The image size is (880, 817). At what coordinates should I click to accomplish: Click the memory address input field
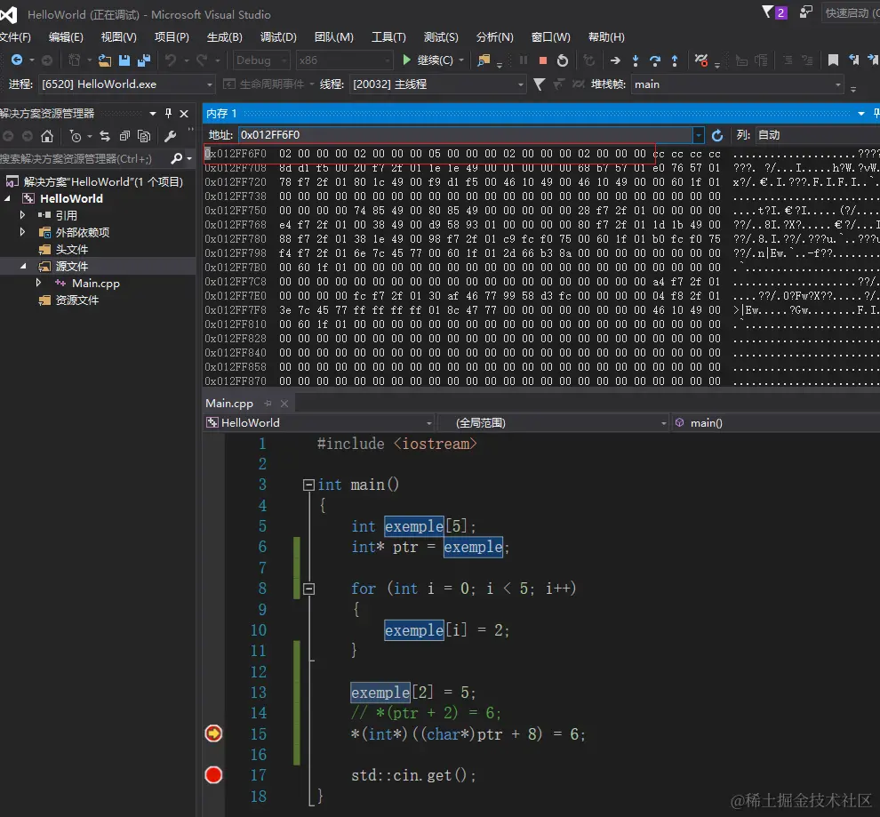(465, 135)
